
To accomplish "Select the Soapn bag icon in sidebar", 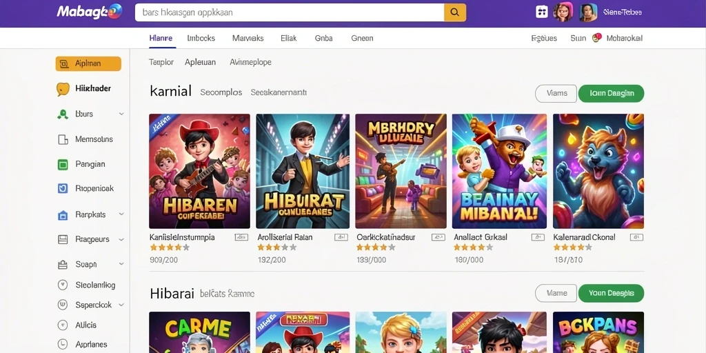I will tap(63, 264).
